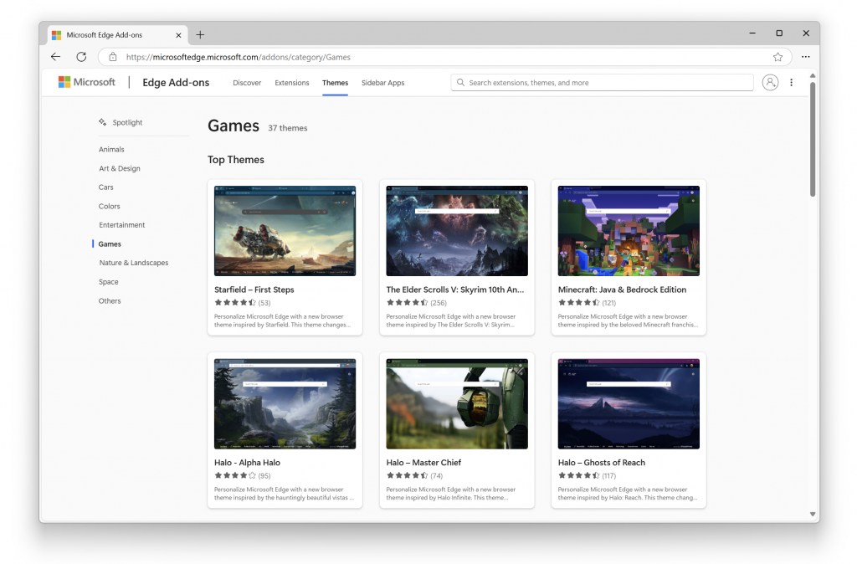The width and height of the screenshot is (857, 564).
Task: Open the vertical dots menu beside profile
Action: (x=791, y=82)
